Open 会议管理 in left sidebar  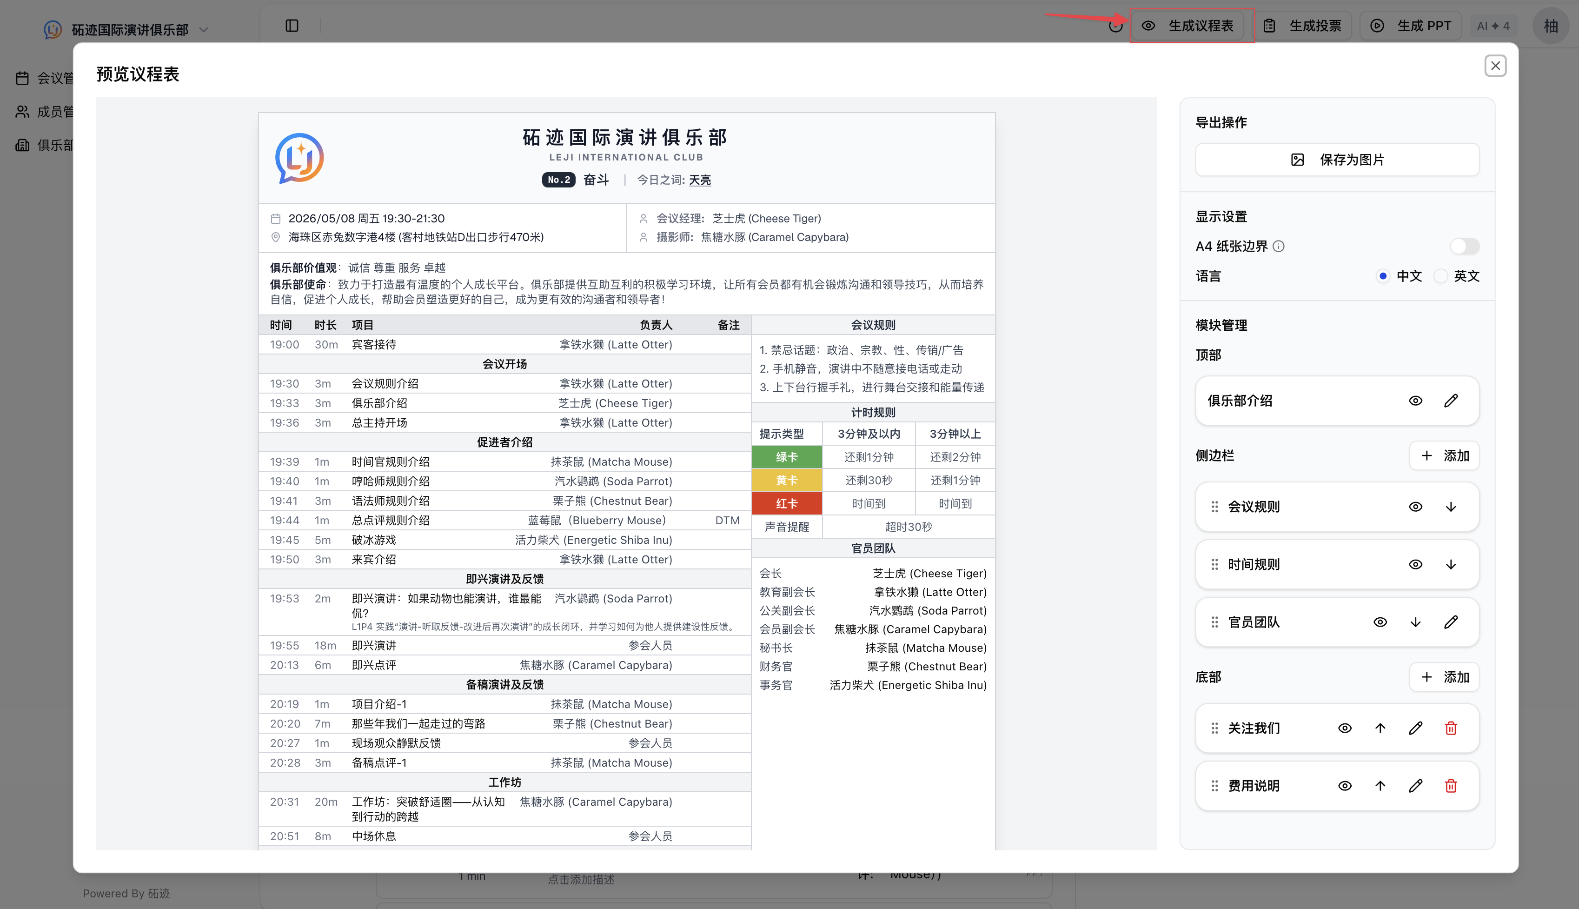point(44,78)
